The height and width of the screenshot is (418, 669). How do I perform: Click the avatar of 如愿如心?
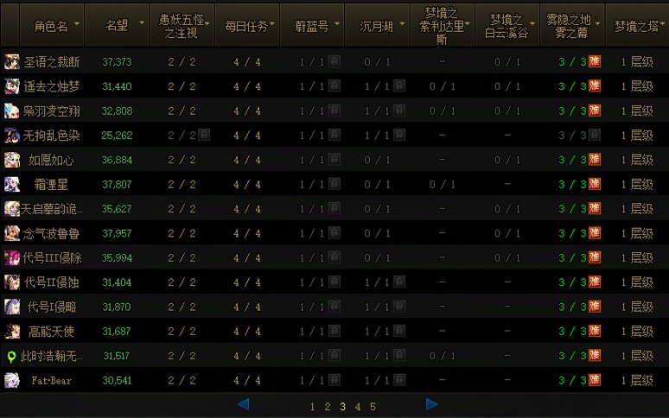[x=12, y=161]
